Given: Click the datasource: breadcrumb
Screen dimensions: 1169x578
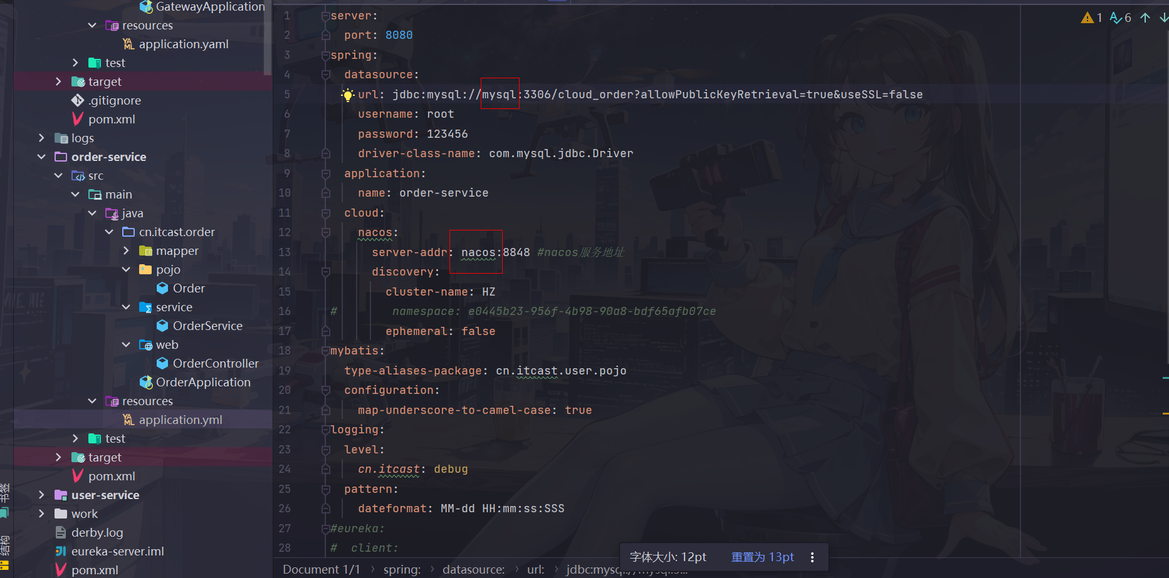Looking at the screenshot, I should click(x=473, y=569).
